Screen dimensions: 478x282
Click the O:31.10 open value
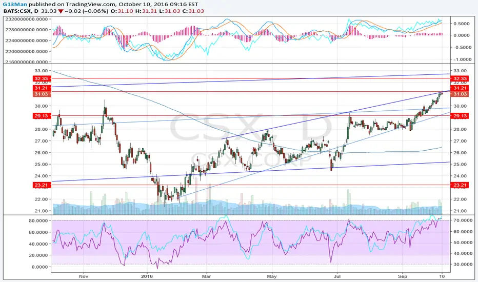tap(122, 11)
